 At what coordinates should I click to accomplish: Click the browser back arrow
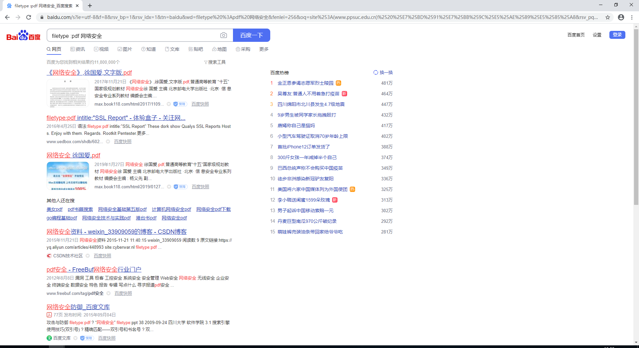(7, 17)
